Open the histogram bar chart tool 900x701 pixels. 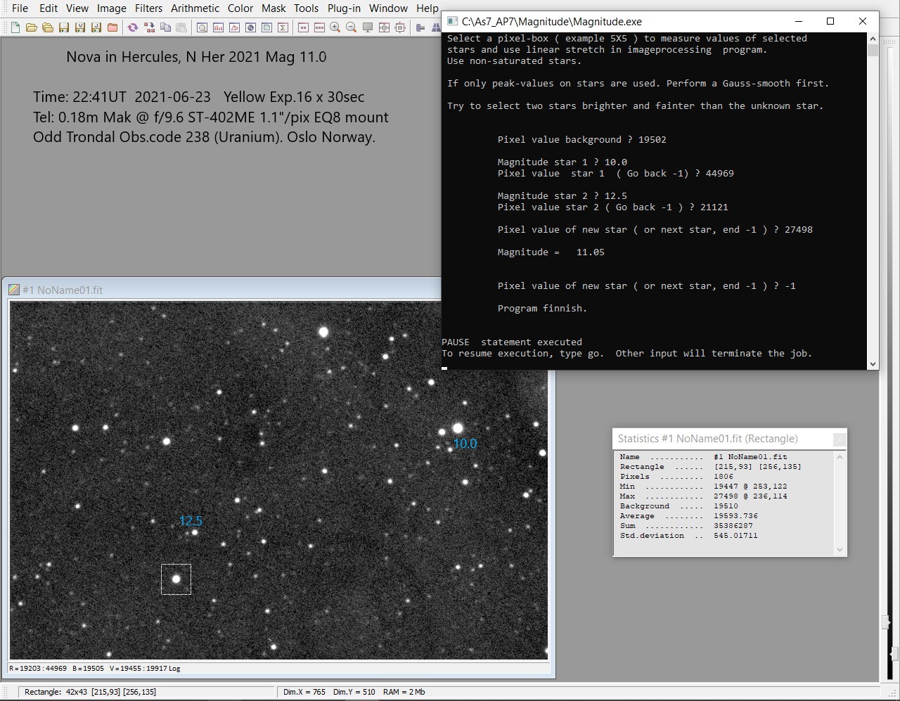[x=218, y=27]
